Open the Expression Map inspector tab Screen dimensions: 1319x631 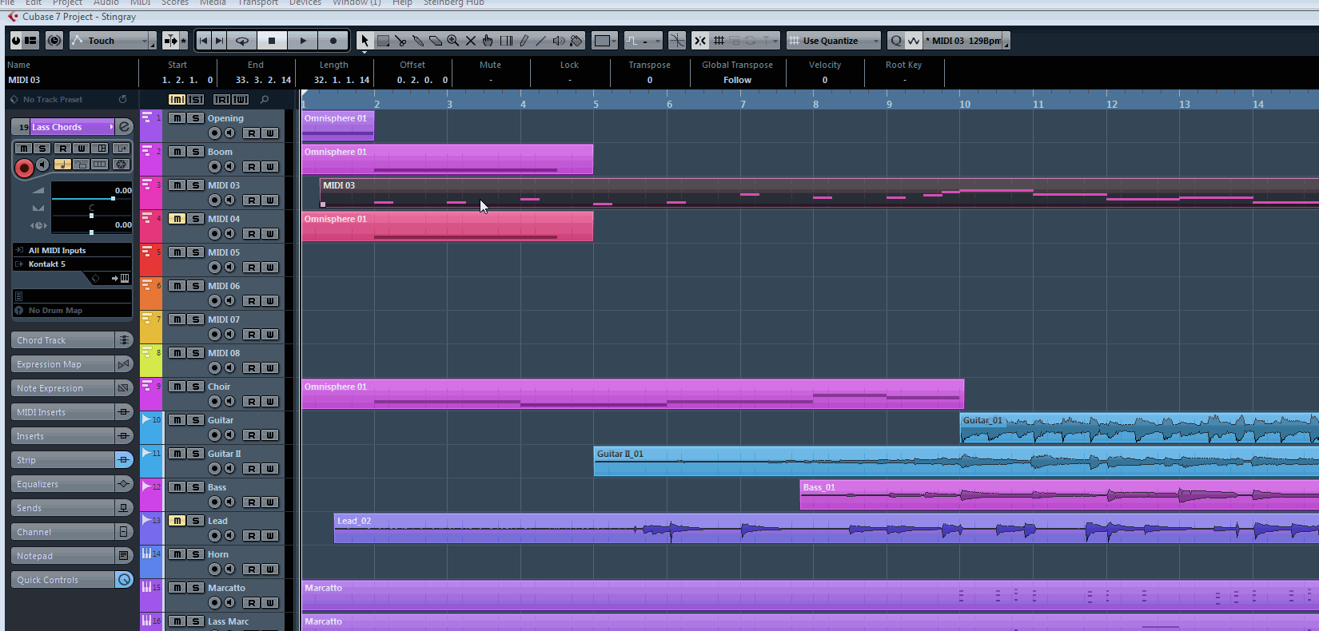coord(62,364)
